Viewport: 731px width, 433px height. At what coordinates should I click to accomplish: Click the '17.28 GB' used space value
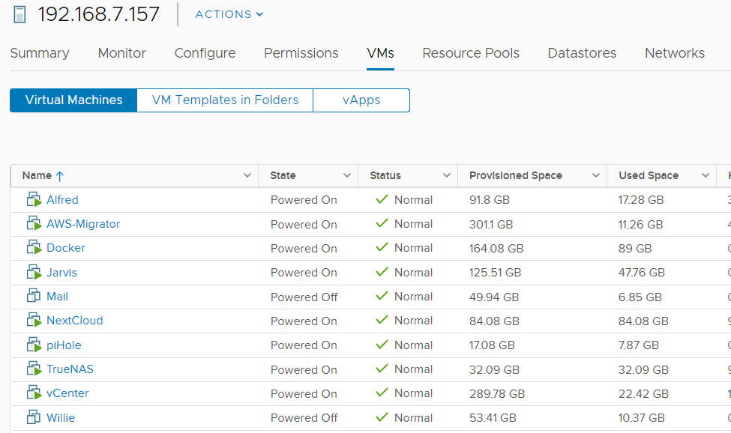click(641, 200)
